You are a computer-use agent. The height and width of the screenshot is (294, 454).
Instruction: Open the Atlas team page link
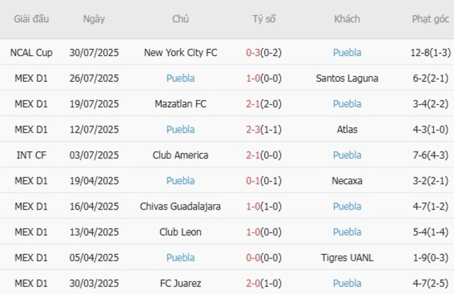point(347,129)
